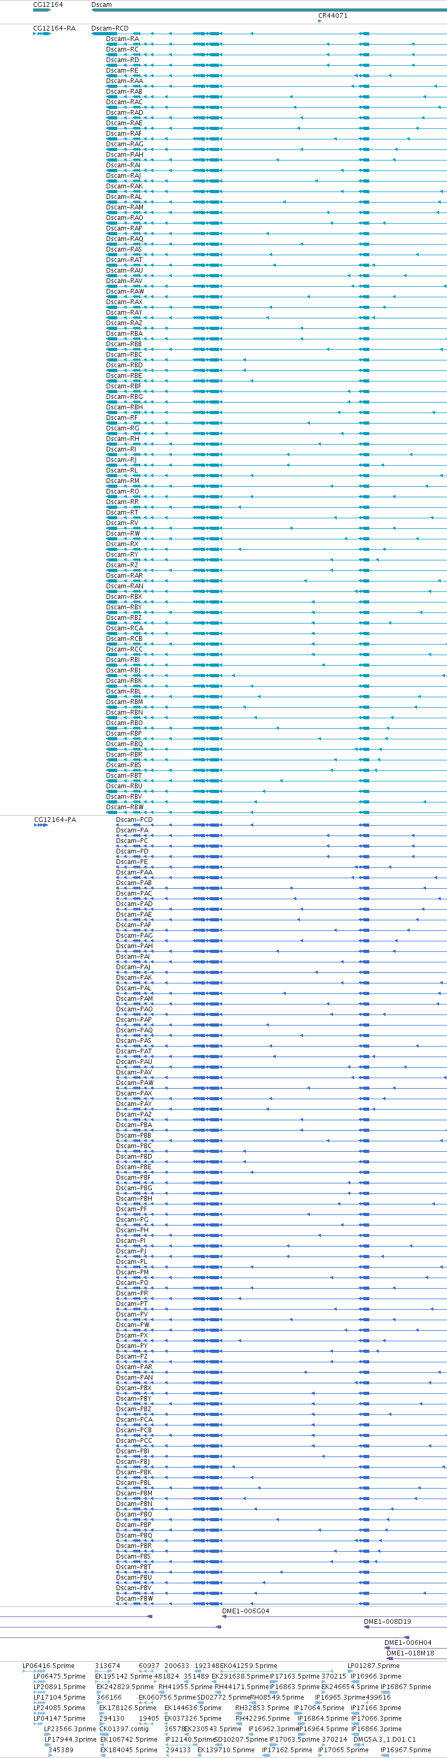Click transcript label Dscam-RAZ
This screenshot has width=447, height=1758.
pos(124,324)
